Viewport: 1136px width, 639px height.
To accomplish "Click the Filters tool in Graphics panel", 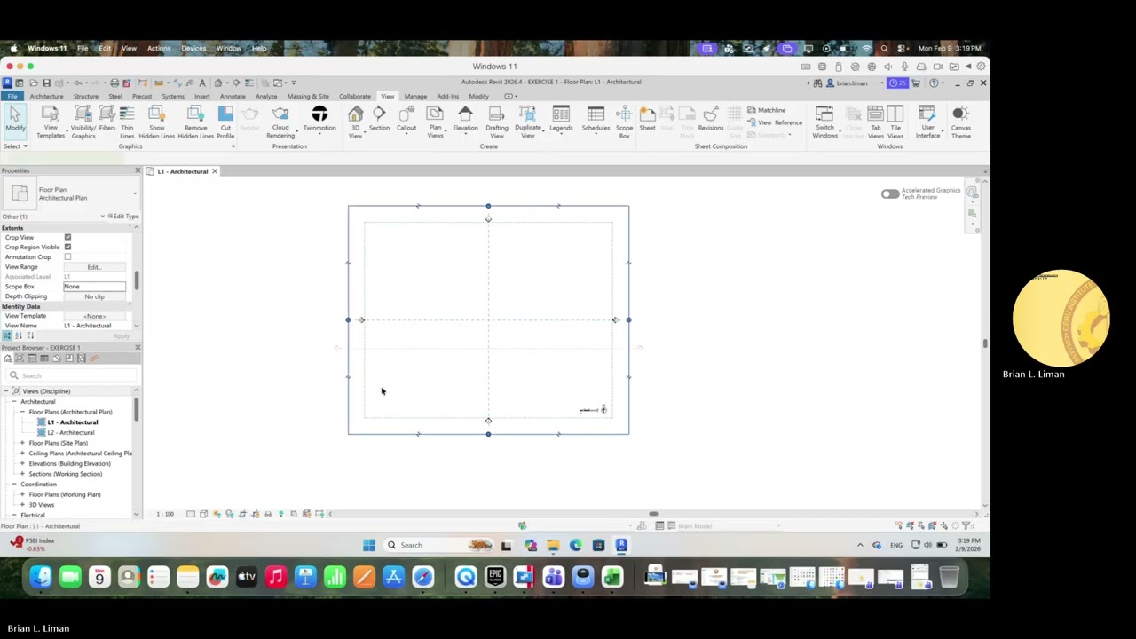I will click(x=107, y=119).
